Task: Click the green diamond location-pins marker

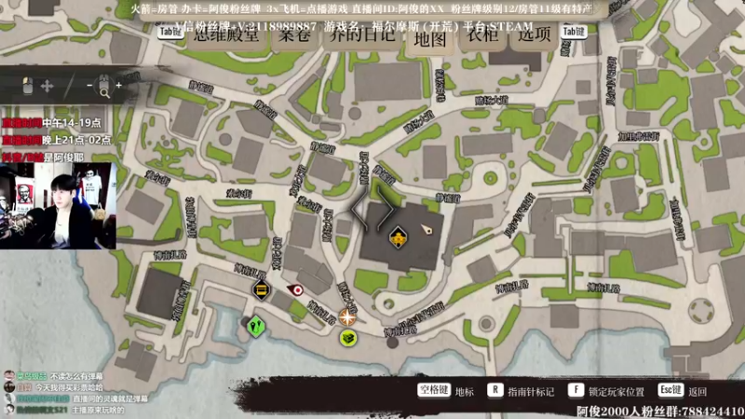Action: point(255,327)
